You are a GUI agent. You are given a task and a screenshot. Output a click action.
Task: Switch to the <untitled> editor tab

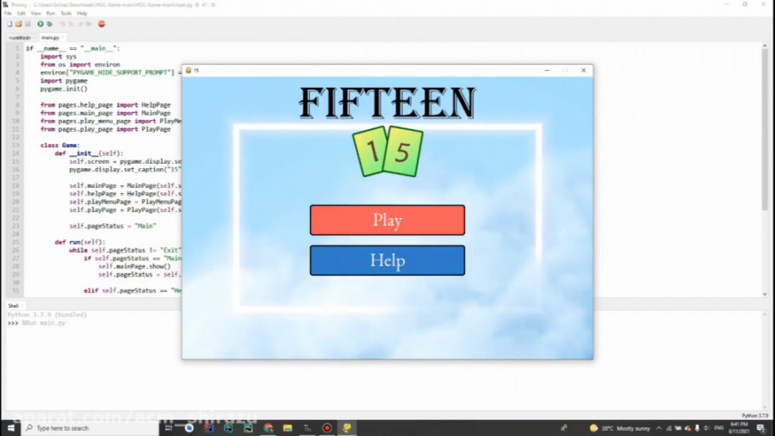(20, 38)
